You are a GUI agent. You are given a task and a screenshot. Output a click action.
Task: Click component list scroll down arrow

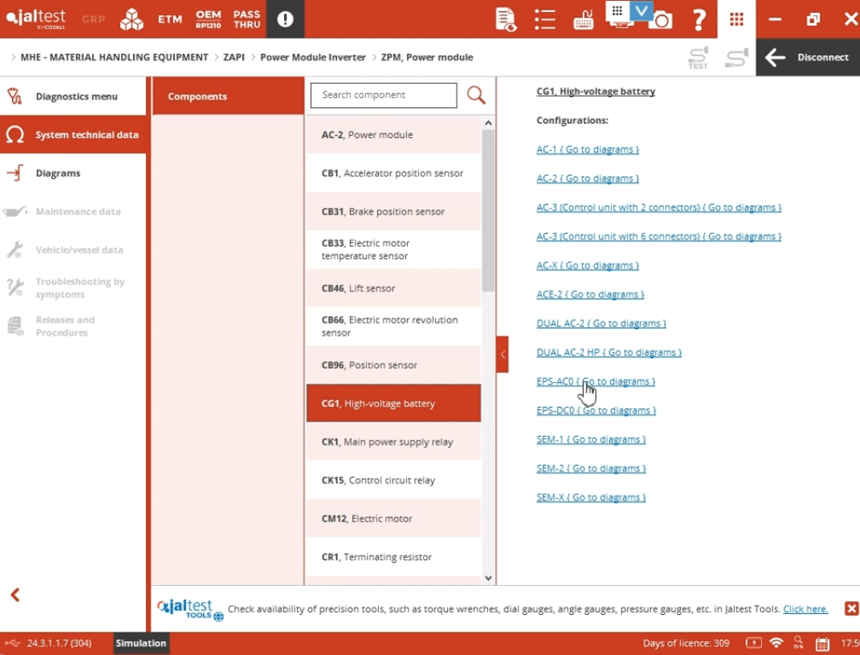[x=488, y=578]
